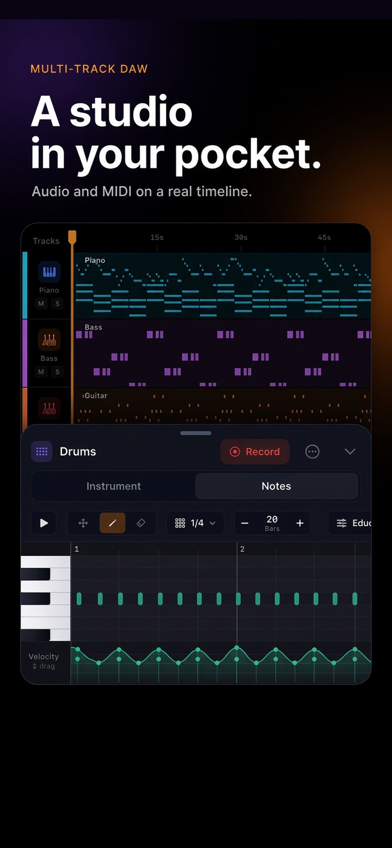The image size is (392, 848).
Task: Collapse the Drums editor panel
Action: tap(350, 451)
